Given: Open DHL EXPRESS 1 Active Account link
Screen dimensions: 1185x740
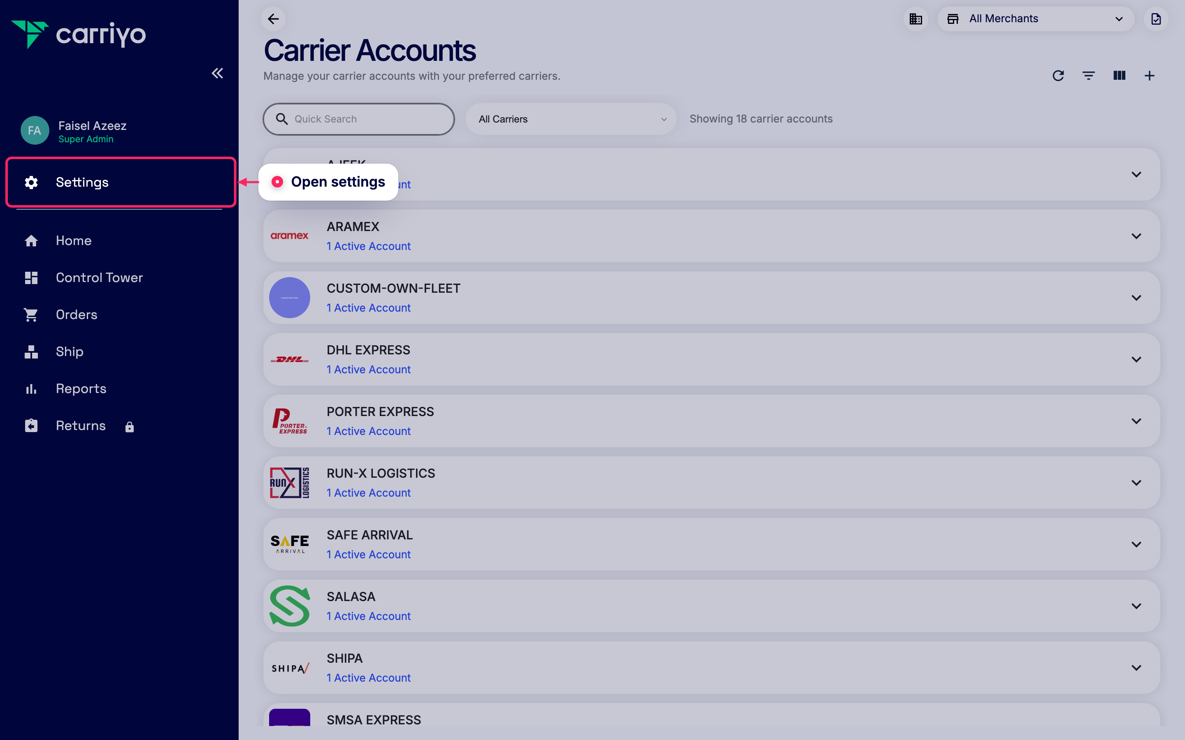Looking at the screenshot, I should click(x=368, y=370).
